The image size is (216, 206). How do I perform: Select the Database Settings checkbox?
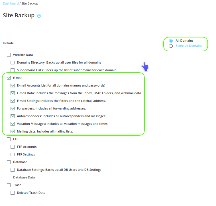[x=13, y=170]
